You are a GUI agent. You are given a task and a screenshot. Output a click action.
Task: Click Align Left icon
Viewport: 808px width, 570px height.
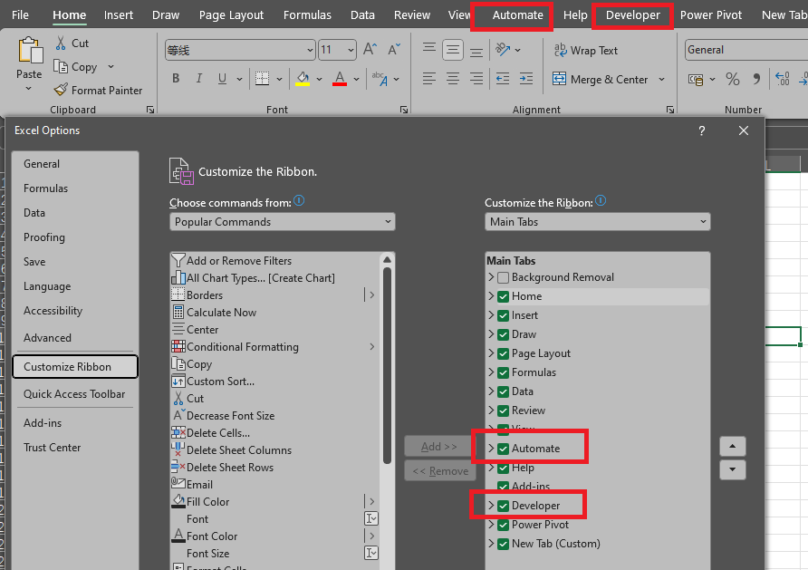(x=428, y=78)
